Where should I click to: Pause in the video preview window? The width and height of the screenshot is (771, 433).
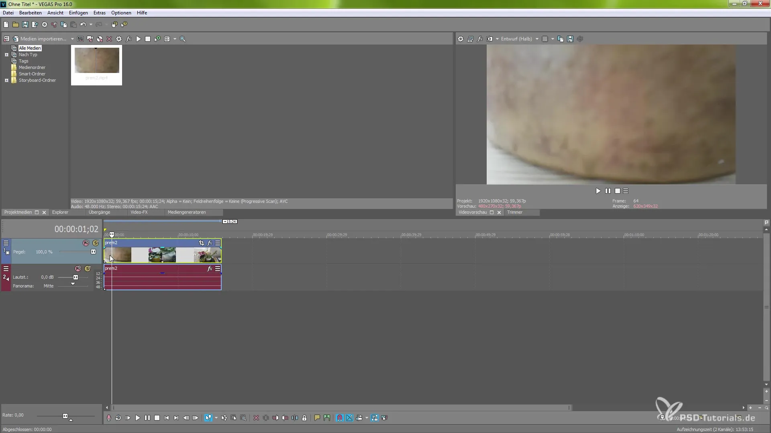click(x=608, y=191)
